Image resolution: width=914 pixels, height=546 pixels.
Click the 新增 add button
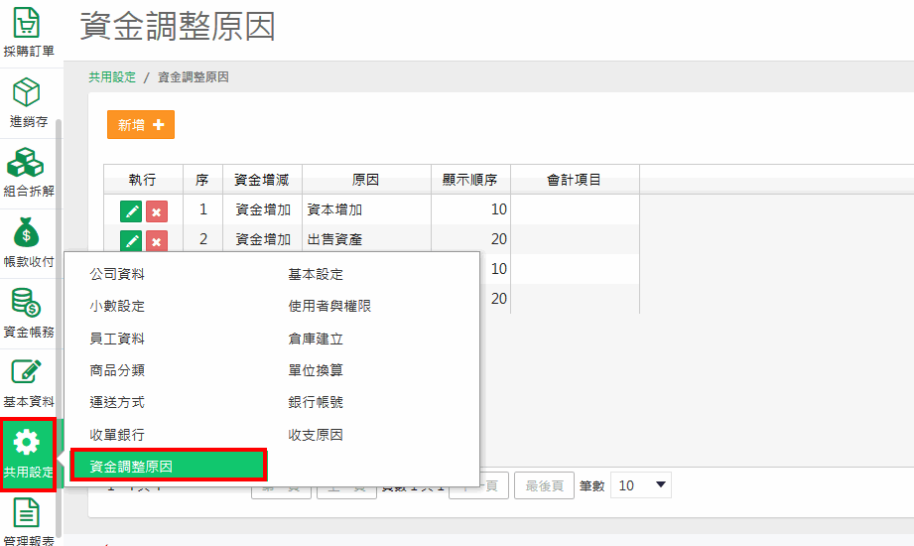(x=141, y=125)
